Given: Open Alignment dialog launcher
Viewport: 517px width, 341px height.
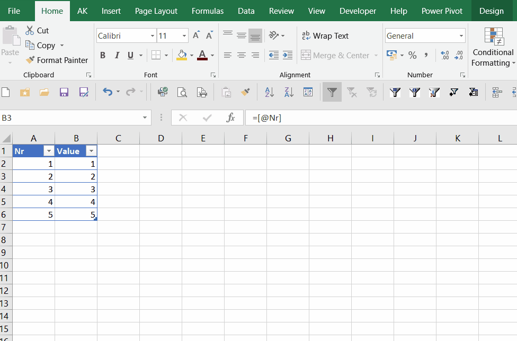Looking at the screenshot, I should pos(378,75).
